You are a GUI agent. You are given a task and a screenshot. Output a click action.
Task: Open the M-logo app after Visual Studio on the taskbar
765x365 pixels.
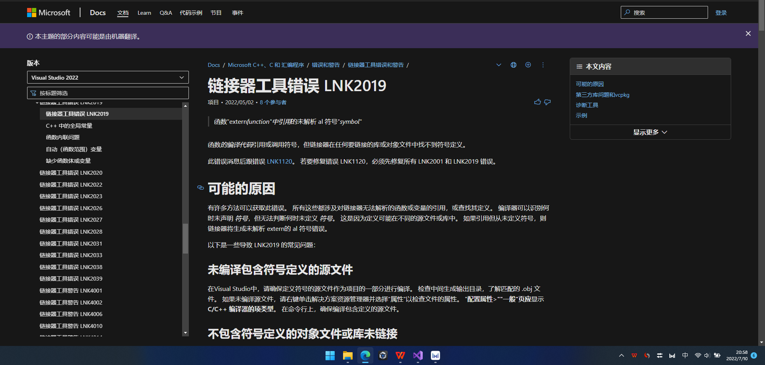(x=435, y=355)
